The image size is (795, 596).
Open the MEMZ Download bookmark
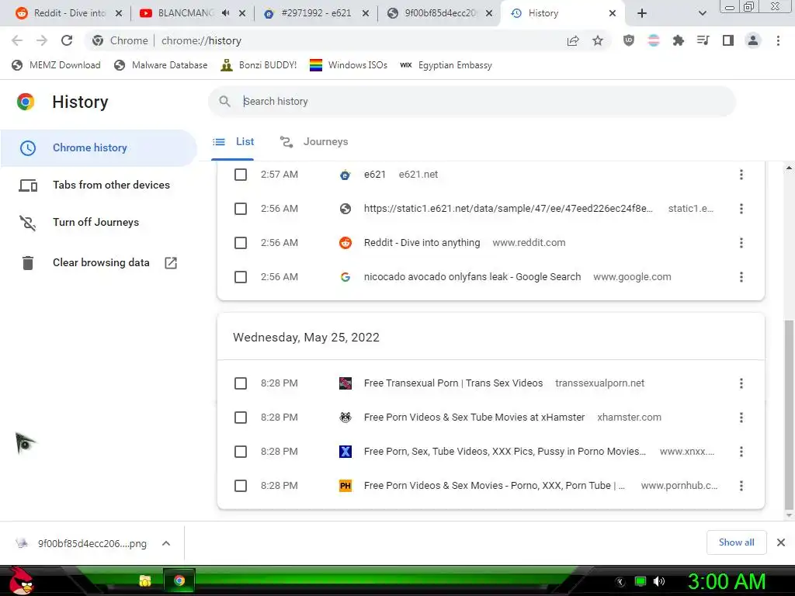56,65
